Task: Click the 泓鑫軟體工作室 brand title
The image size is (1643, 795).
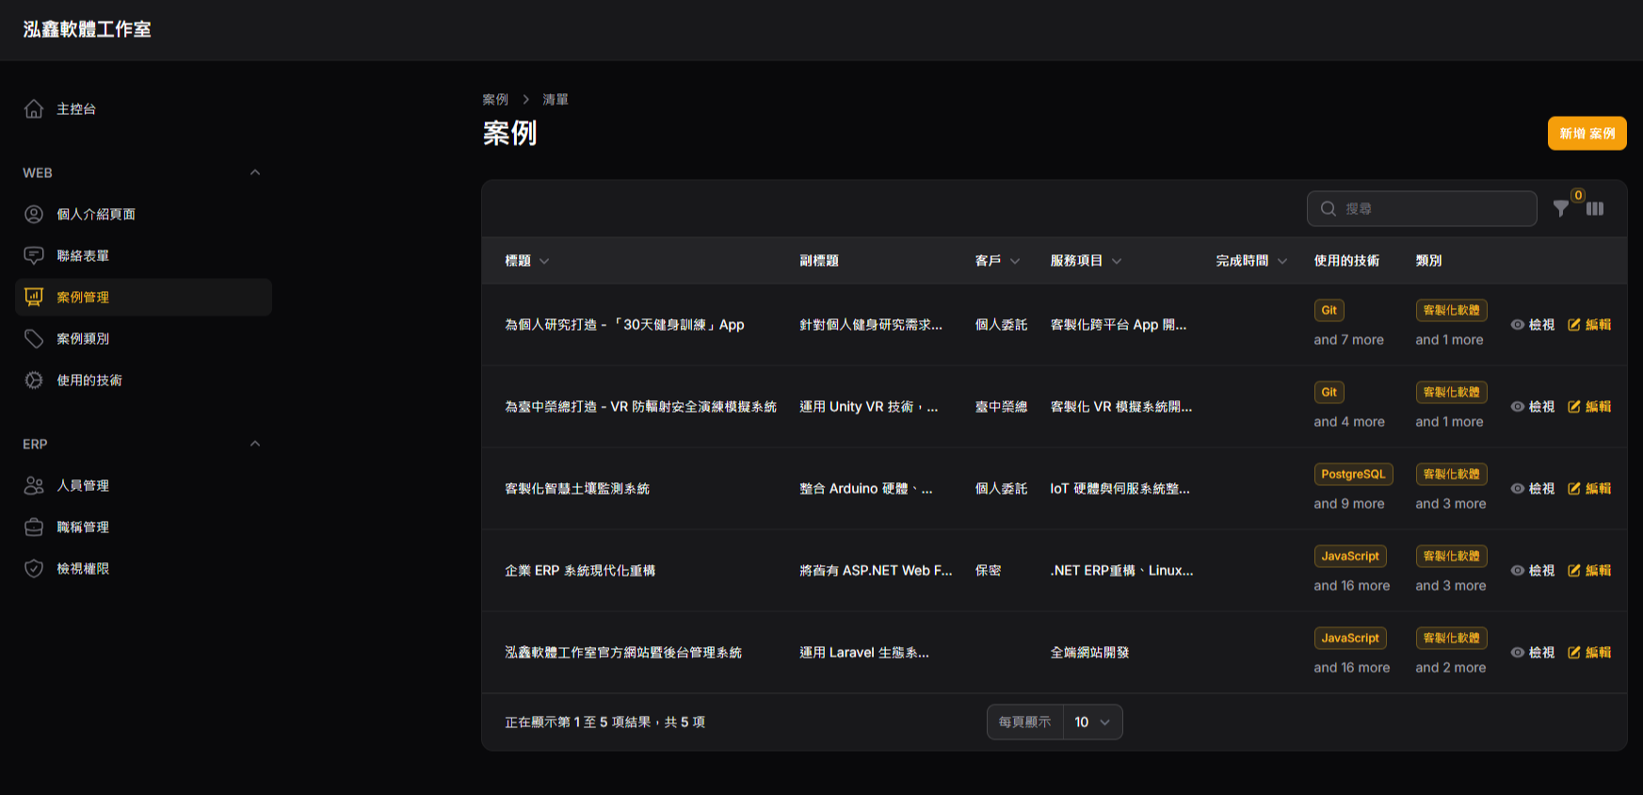Action: [x=87, y=29]
